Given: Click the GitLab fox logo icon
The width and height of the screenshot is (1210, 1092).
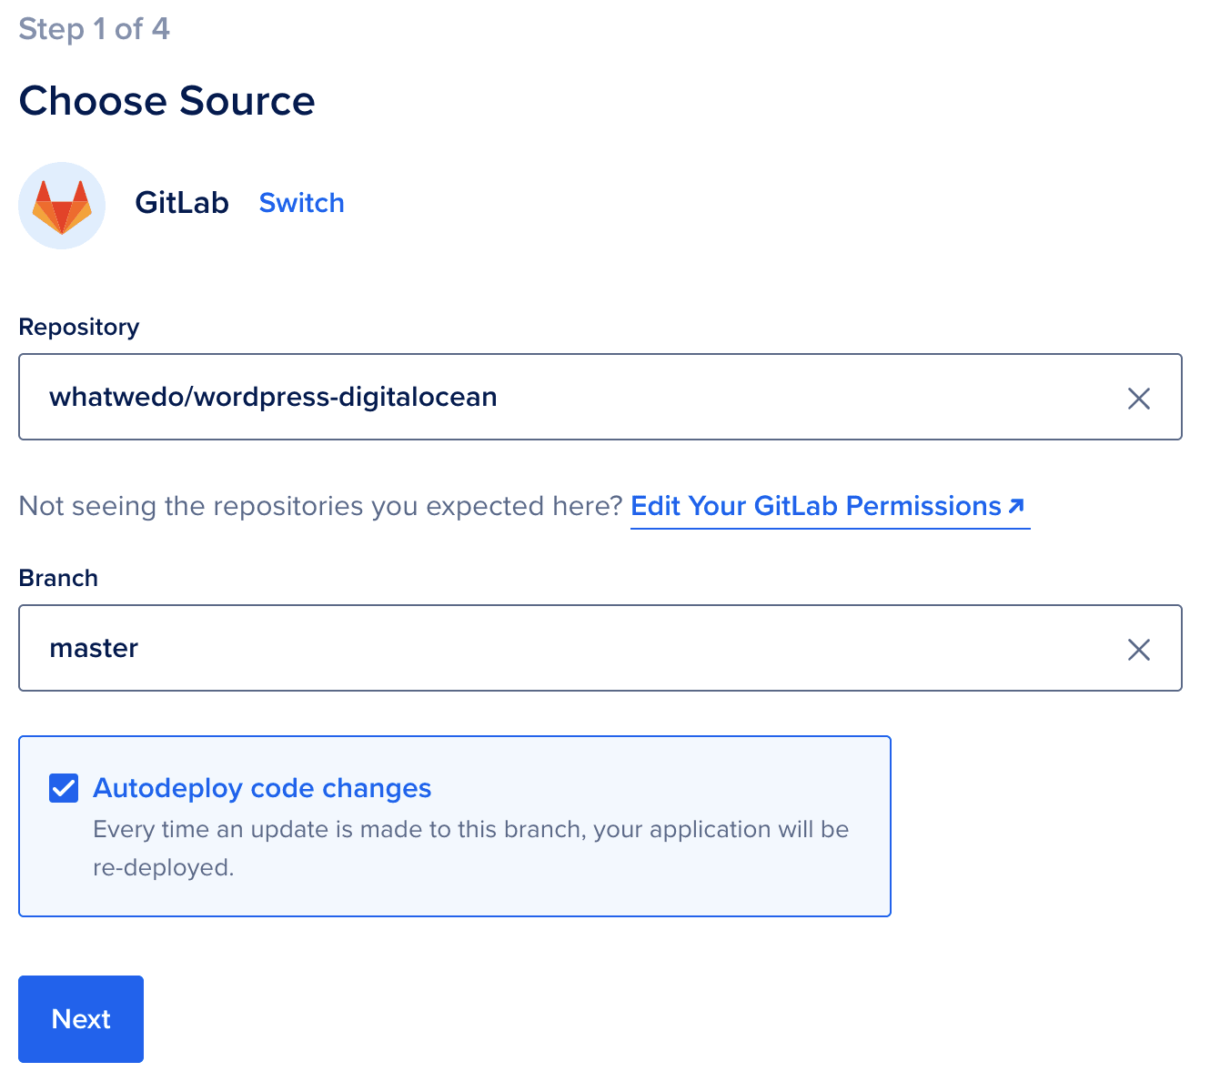Looking at the screenshot, I should coord(62,206).
